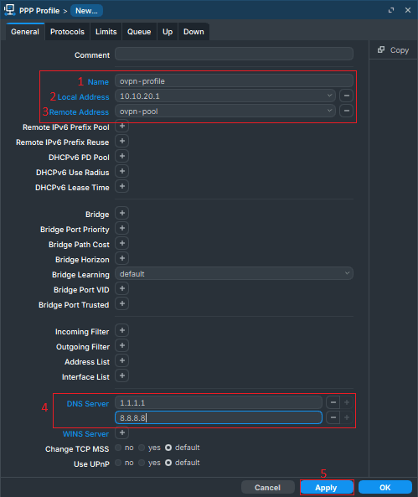Set Use UPnP to yes
This screenshot has height=497, width=418.
tap(142, 463)
